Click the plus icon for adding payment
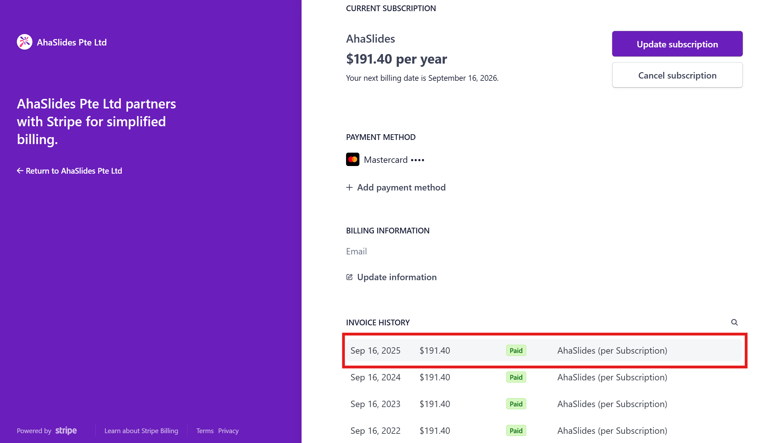Viewport: 769px width, 443px height. tap(349, 187)
